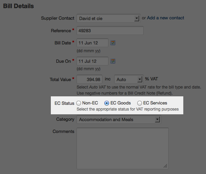Expand the Supplier Contact dropdown
This screenshot has height=174, width=206.
[137, 18]
